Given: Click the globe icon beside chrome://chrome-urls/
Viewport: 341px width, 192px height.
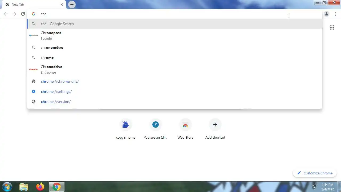Looking at the screenshot, I should [34, 81].
